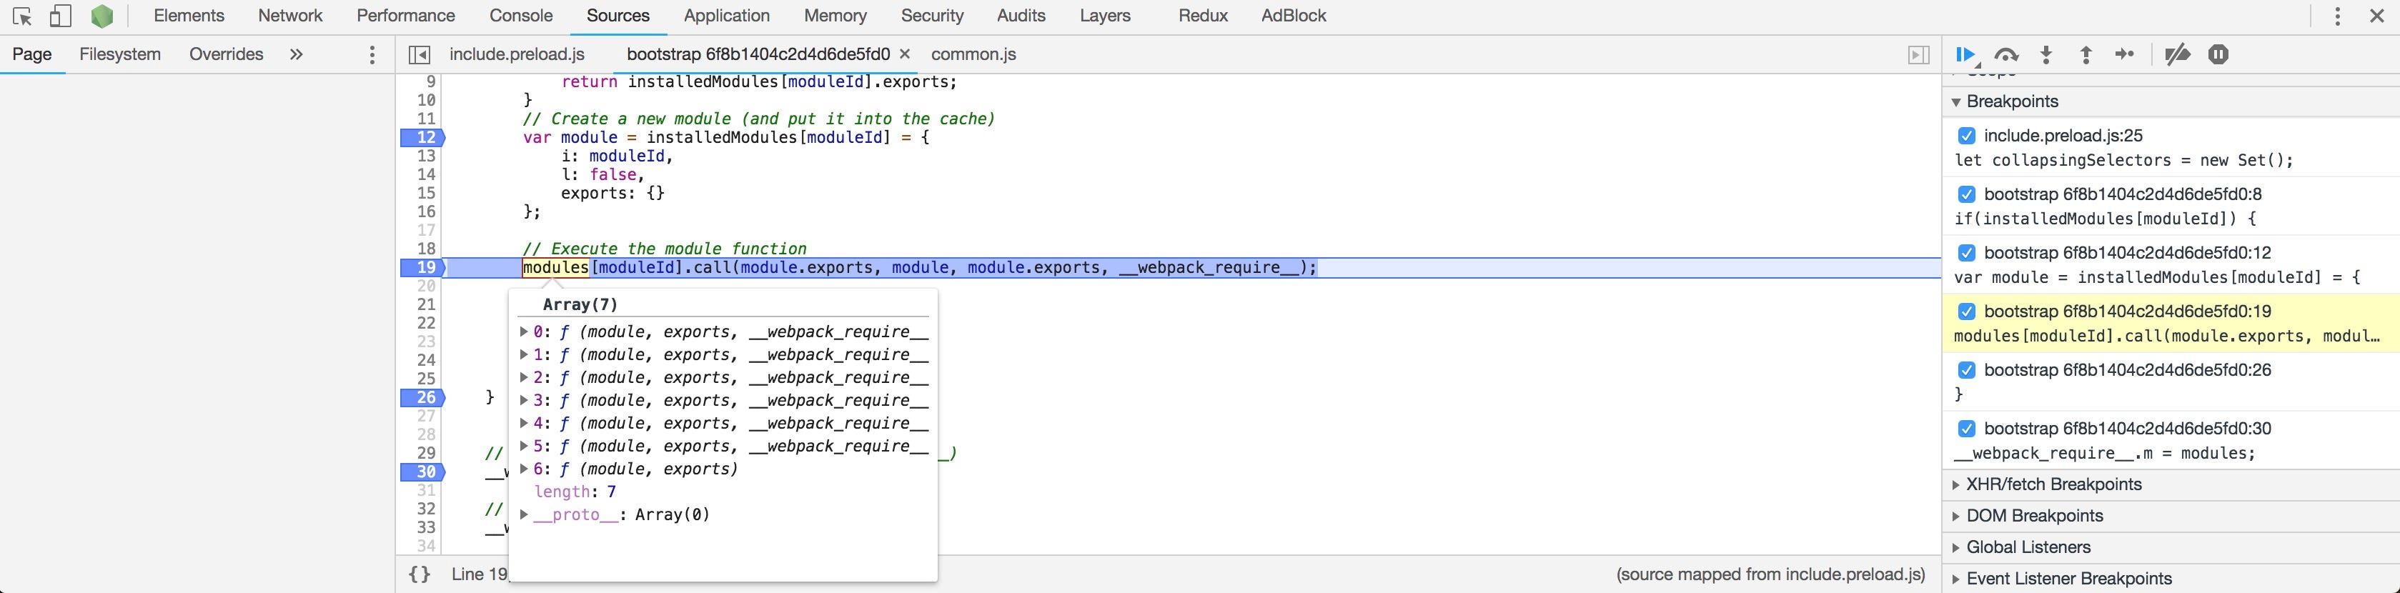
Task: Open the AdBlock panel
Action: click(x=1293, y=16)
